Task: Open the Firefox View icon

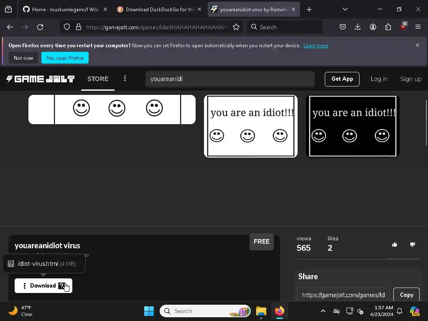Action: click(8, 10)
